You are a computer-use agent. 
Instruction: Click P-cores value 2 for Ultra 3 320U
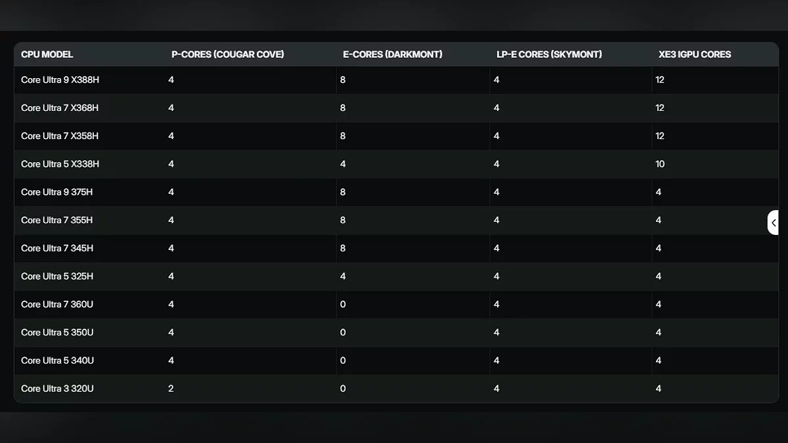click(x=171, y=389)
